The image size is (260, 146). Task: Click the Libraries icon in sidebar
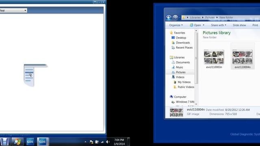171,58
